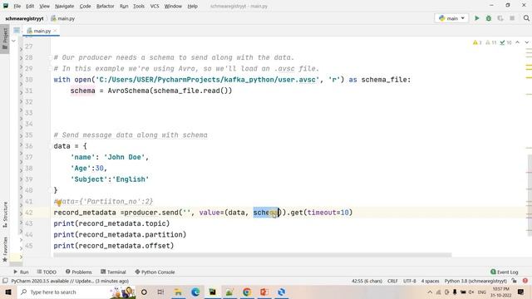The height and width of the screenshot is (299, 532).
Task: Open File Explorer from the taskbar
Action: coord(178,292)
